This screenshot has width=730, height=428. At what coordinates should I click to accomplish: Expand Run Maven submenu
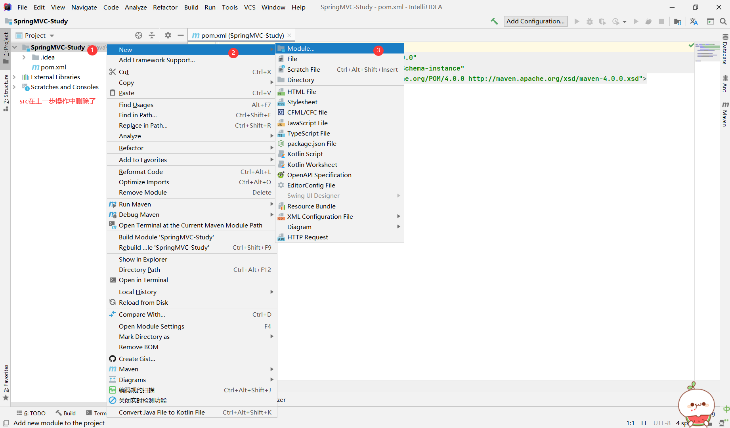click(x=192, y=204)
